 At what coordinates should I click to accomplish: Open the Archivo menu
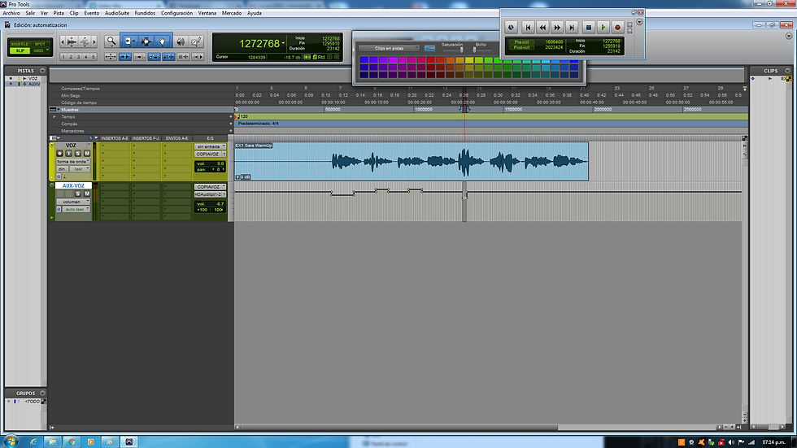pyautogui.click(x=11, y=13)
